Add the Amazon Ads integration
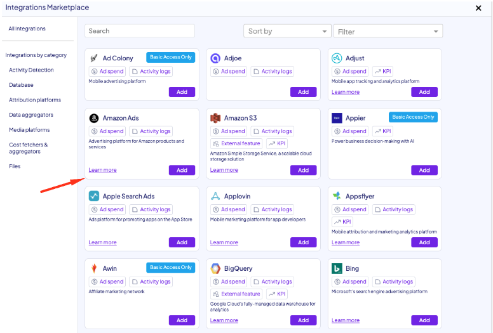Image resolution: width=493 pixels, height=333 pixels. [182, 170]
